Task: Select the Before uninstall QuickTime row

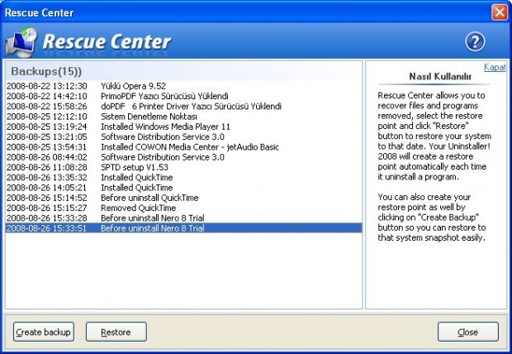Action: tap(184, 198)
